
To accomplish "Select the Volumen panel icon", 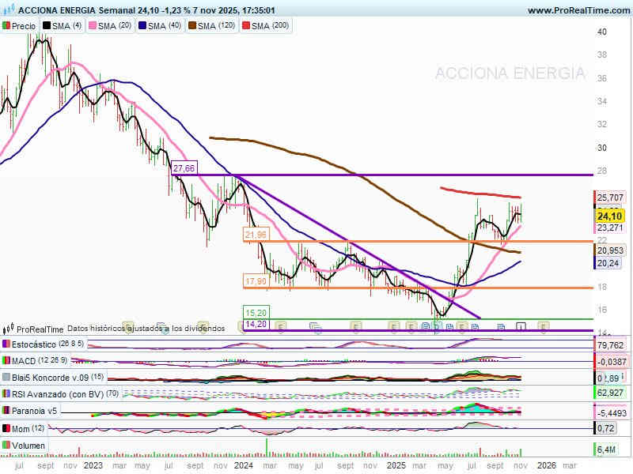I will point(6,446).
